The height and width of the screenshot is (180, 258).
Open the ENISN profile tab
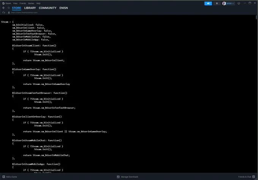tap(64, 8)
